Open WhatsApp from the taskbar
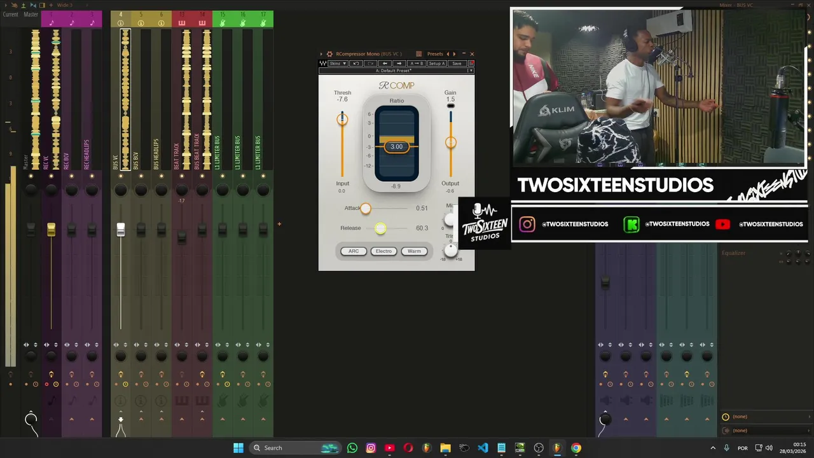 click(352, 448)
